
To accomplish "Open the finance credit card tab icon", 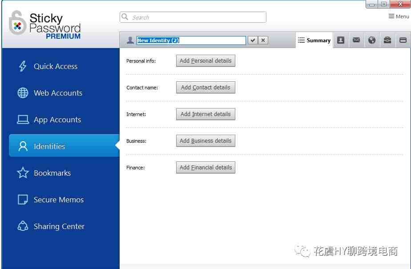I will (403, 40).
